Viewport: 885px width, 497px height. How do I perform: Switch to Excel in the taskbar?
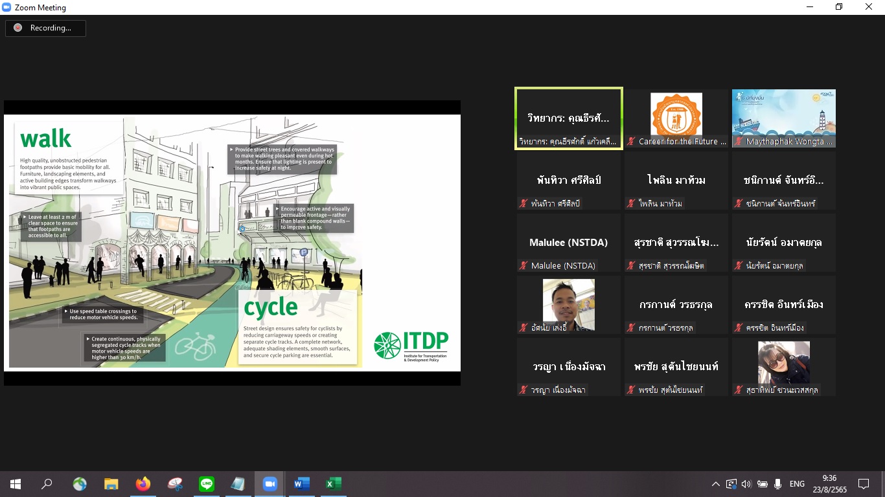pos(333,484)
